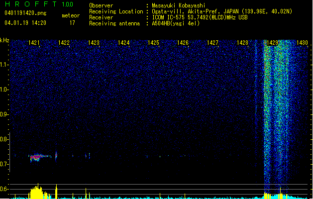Screen dimensions: 313x199
Task: Click the HROFFT 1.0.0 title text
Action: [39, 4]
